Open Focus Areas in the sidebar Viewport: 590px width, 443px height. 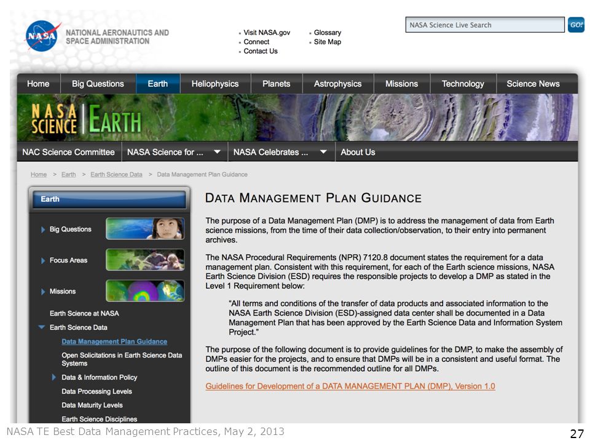point(68,260)
